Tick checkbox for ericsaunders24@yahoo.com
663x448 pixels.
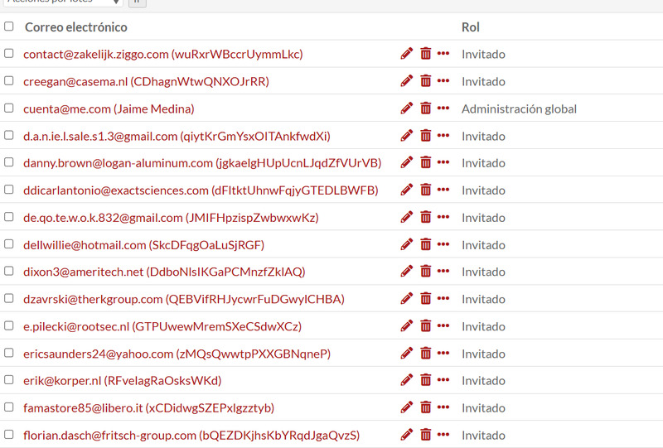click(8, 353)
